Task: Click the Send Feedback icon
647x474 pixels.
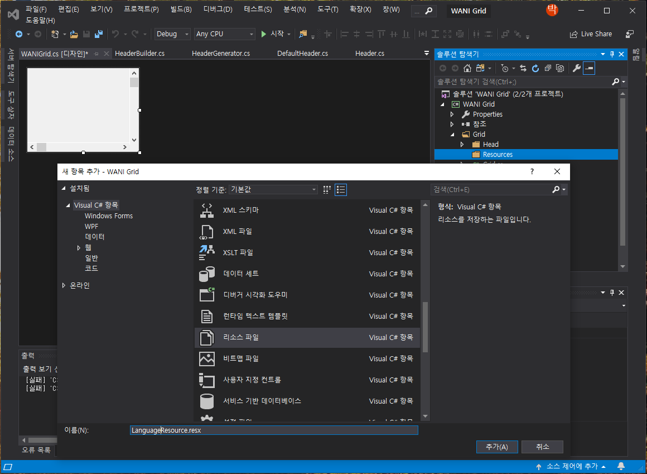Action: point(630,34)
